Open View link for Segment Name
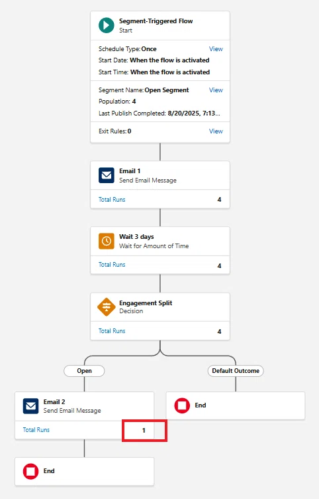This screenshot has height=499, width=319. pyautogui.click(x=216, y=90)
